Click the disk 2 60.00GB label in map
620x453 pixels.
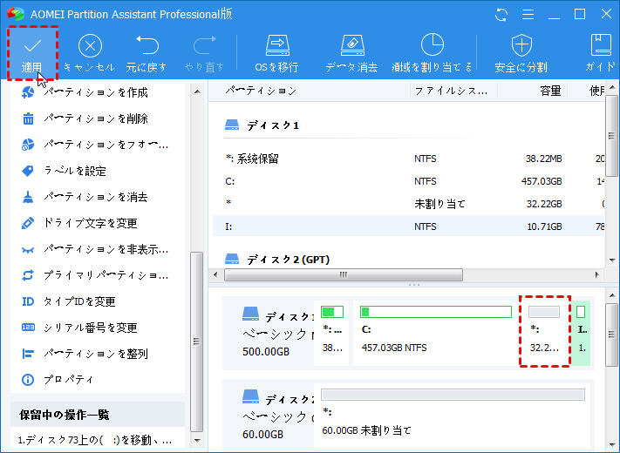tap(262, 435)
